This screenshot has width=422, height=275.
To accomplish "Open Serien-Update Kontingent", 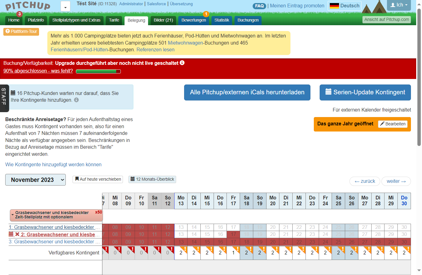I will (365, 92).
